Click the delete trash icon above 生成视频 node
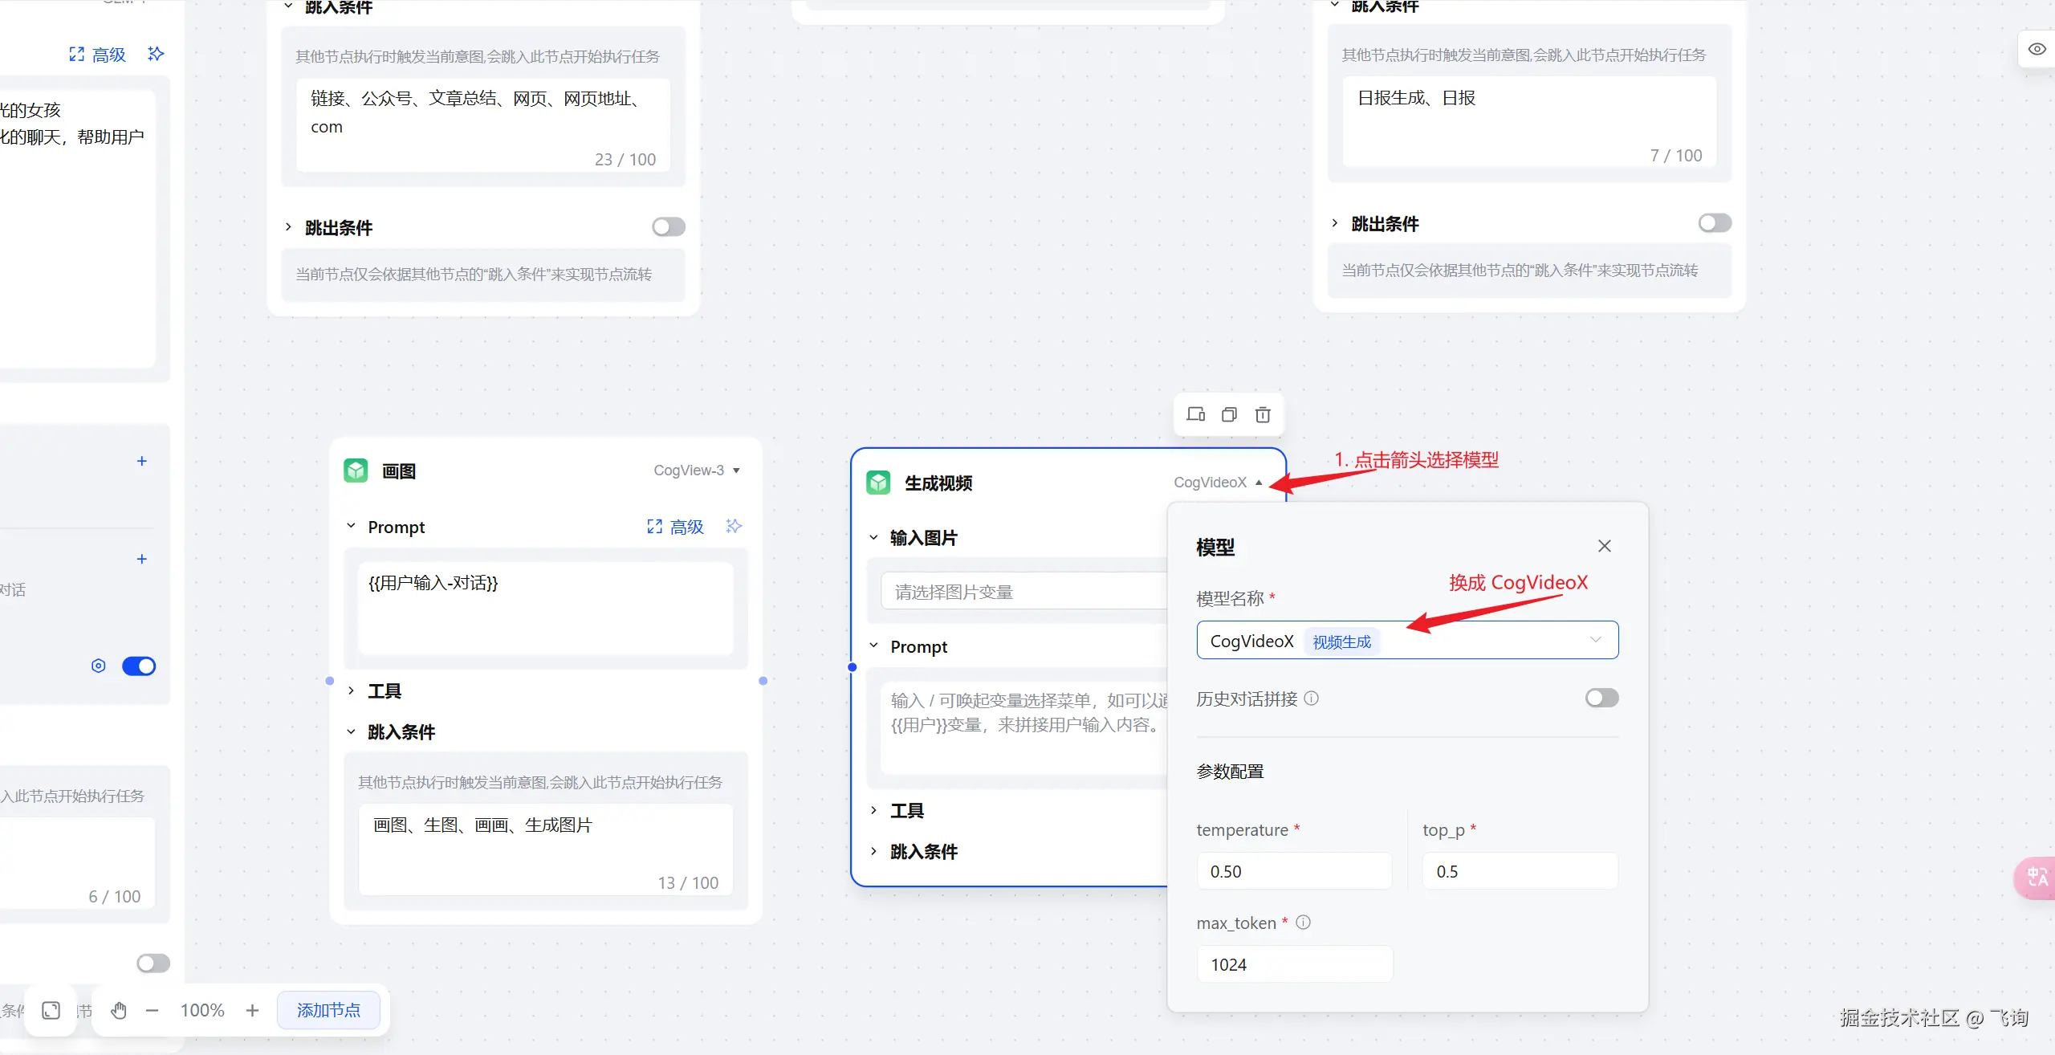Screen dimensions: 2055x1055 coord(1263,414)
